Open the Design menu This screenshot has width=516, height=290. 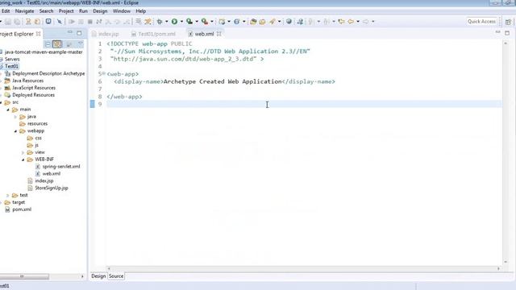tap(100, 11)
